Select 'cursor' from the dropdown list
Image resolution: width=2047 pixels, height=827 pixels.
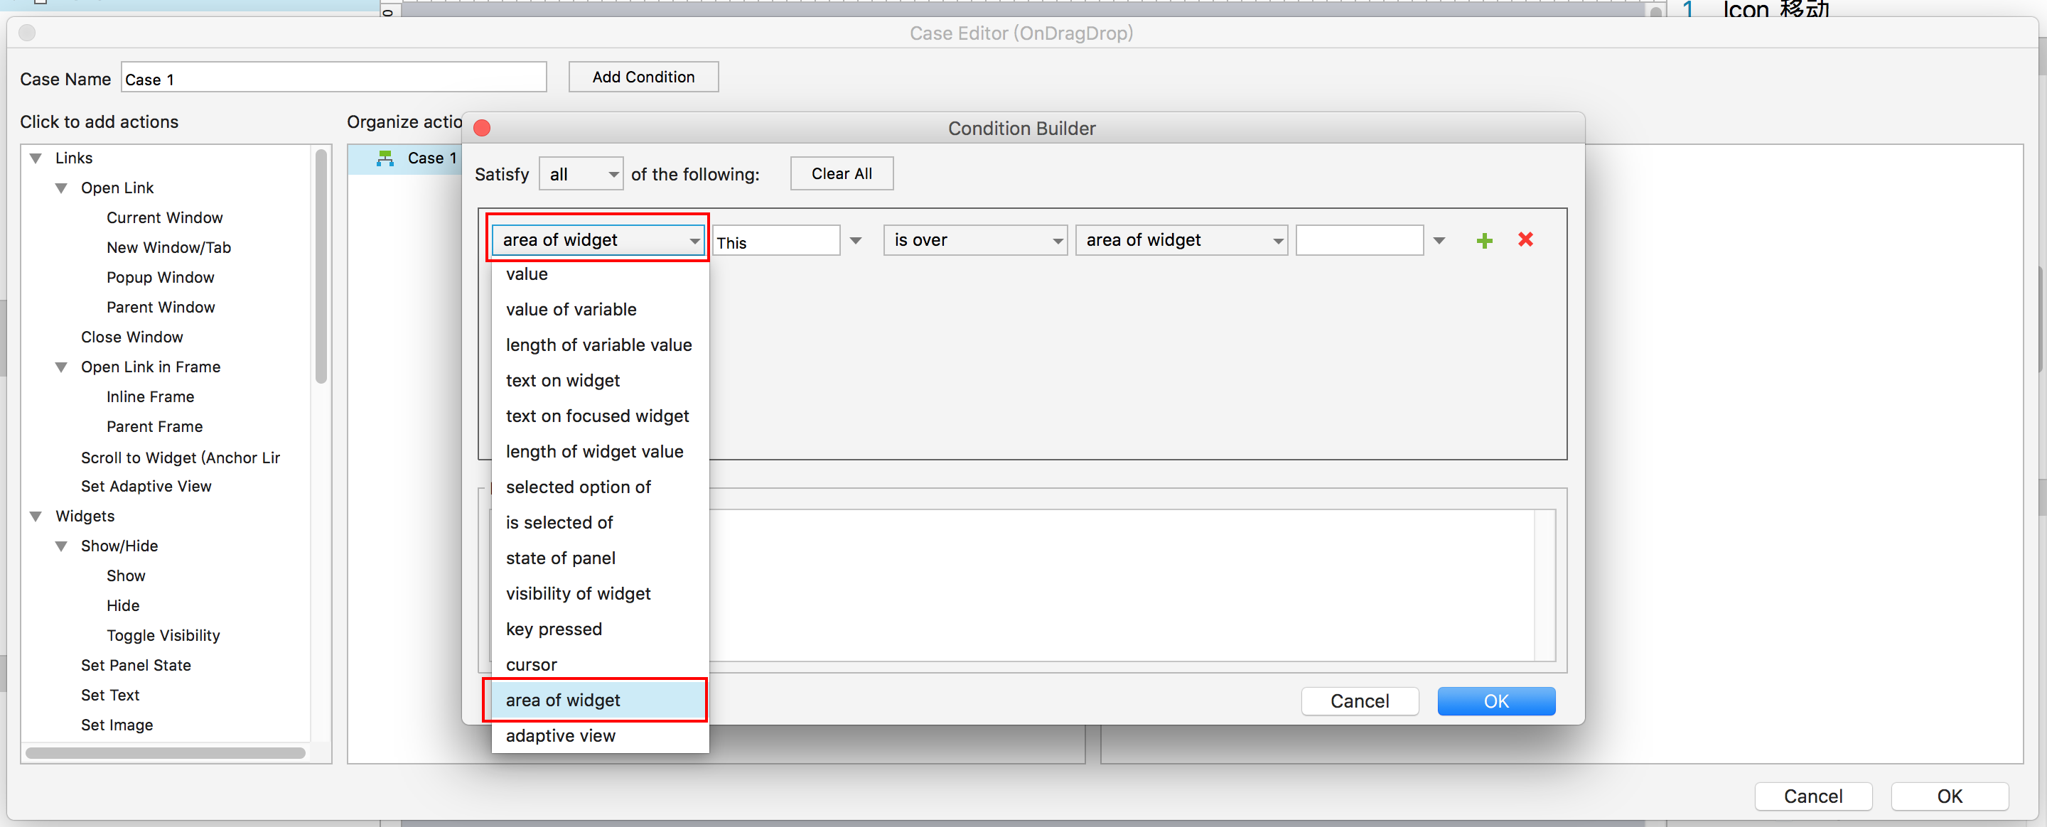532,664
